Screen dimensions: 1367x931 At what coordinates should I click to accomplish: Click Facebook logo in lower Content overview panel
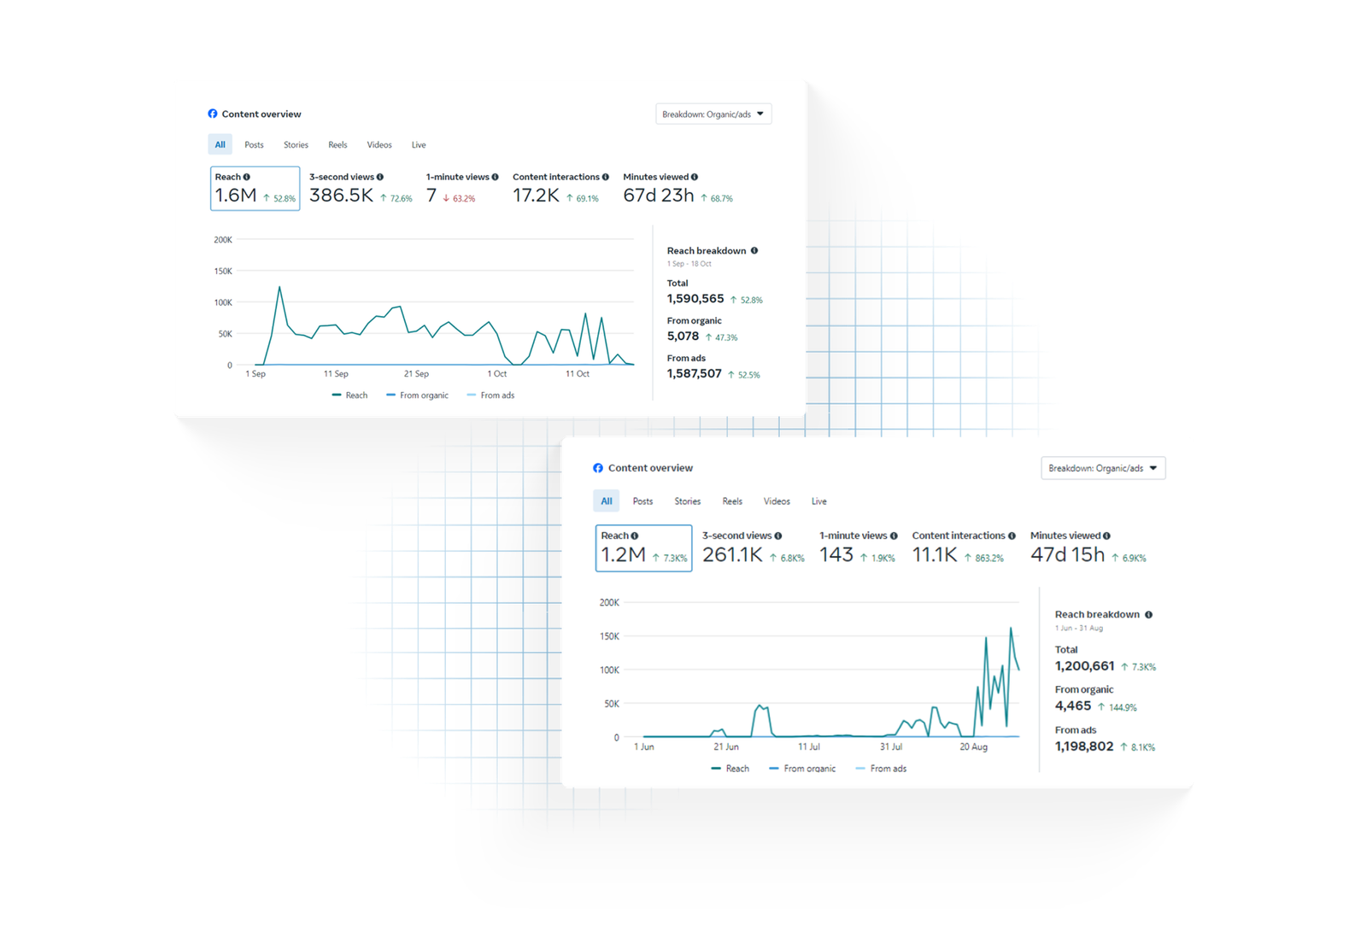[598, 468]
